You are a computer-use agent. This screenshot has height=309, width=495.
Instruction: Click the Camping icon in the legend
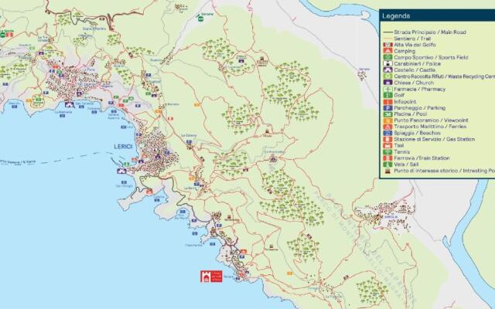[x=386, y=51]
